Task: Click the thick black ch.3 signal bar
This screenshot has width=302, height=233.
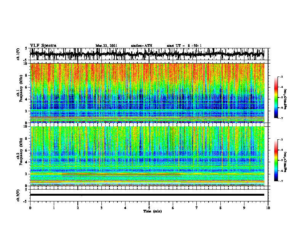Action: tap(147, 195)
